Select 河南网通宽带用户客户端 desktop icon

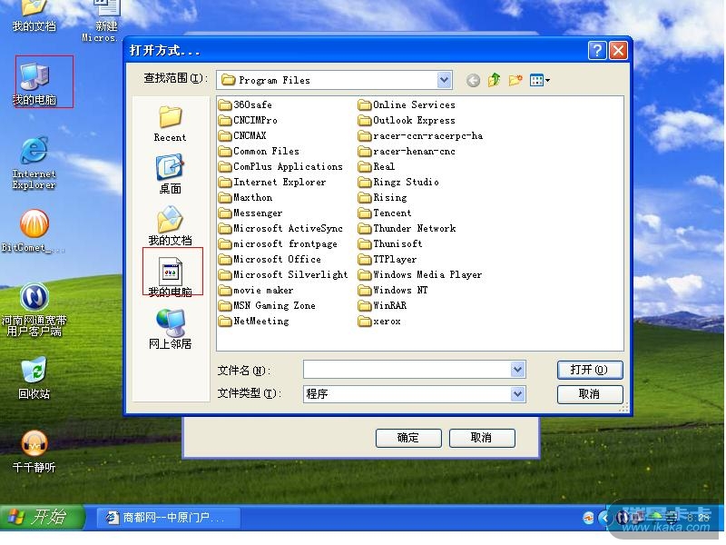pos(34,309)
